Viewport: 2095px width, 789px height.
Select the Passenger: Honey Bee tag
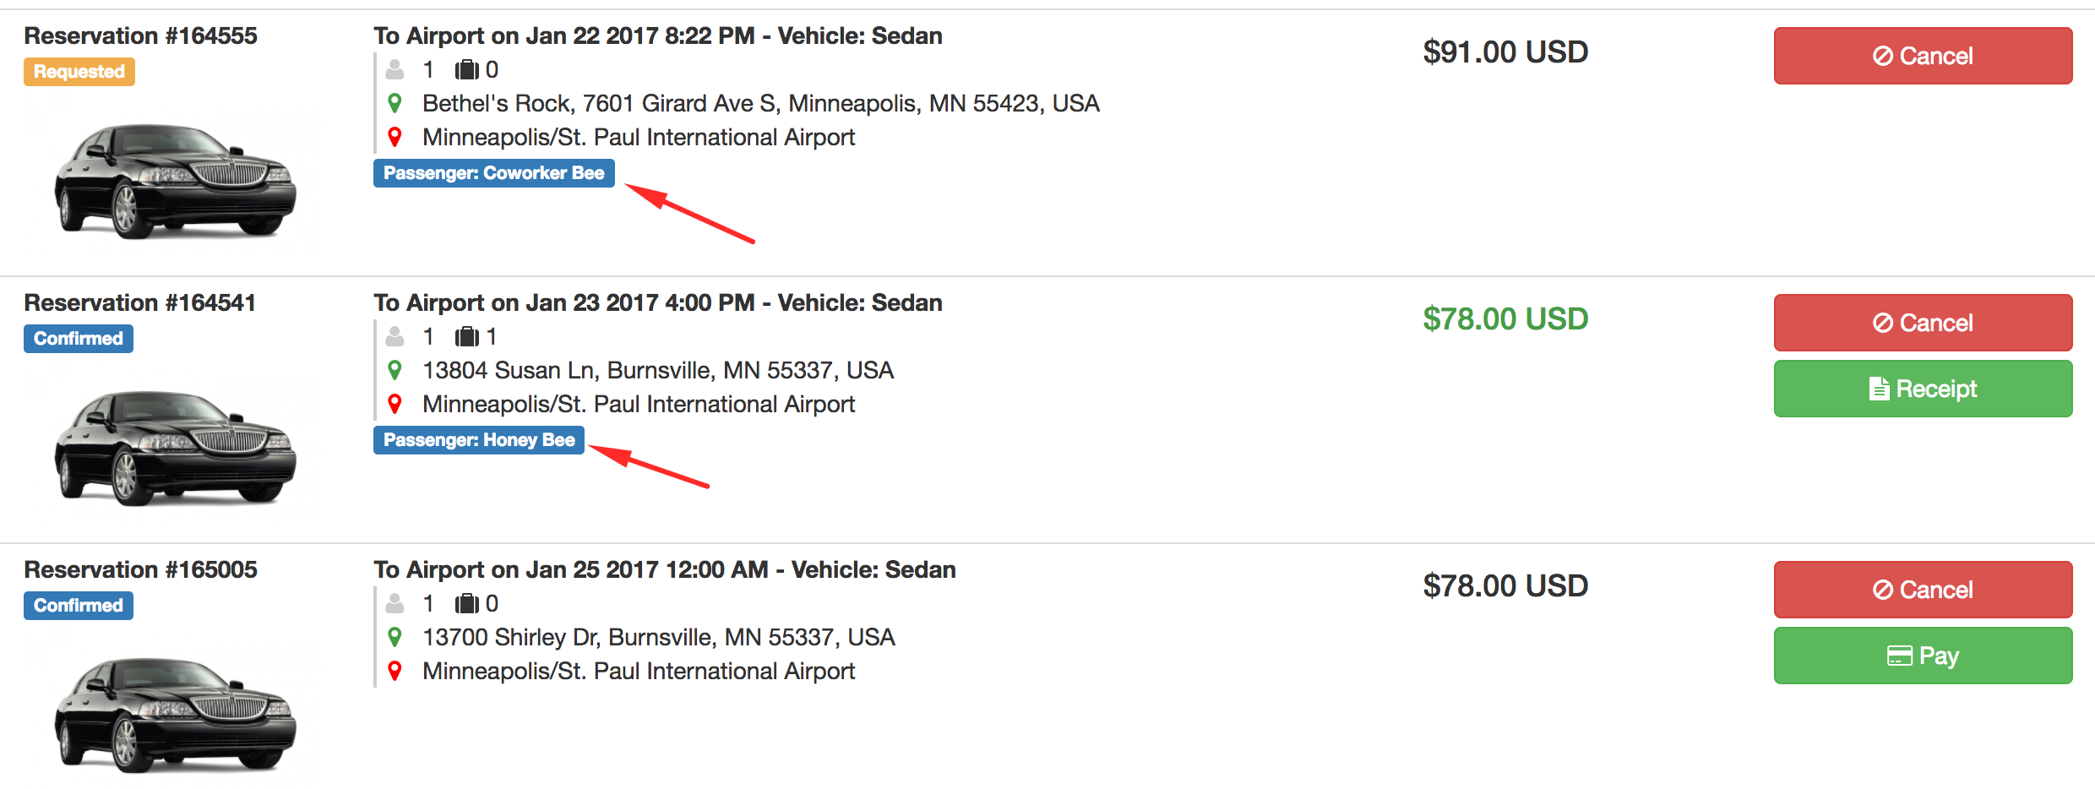click(x=478, y=440)
